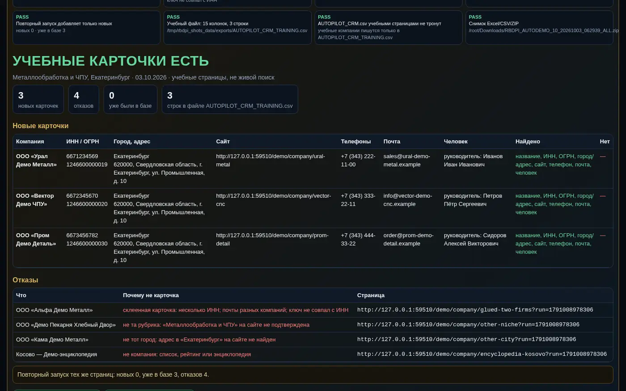Click the 'не та рубрика' refusal reason
This screenshot has width=626, height=391.
pyautogui.click(x=216, y=325)
